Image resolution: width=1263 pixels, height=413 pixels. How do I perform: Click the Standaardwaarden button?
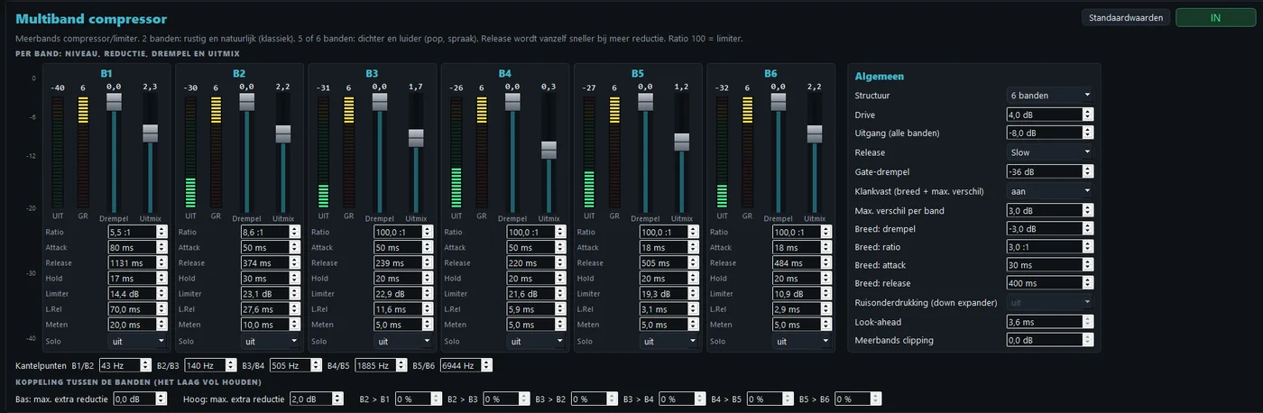[x=1126, y=17]
